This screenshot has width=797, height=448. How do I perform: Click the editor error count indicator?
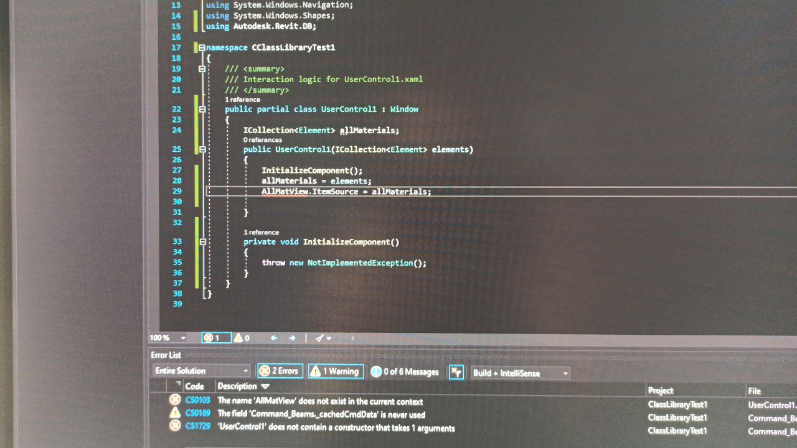point(216,338)
